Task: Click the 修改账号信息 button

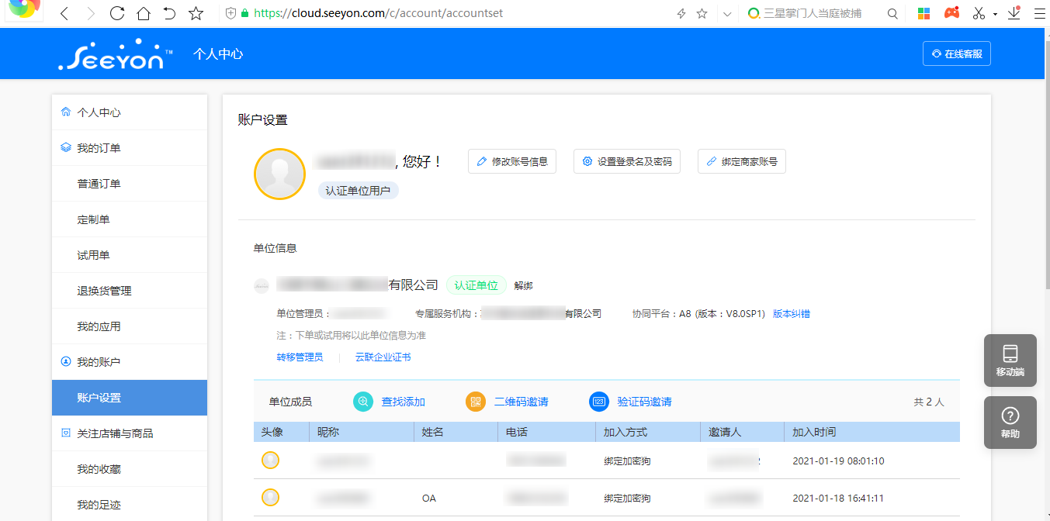Action: tap(512, 161)
